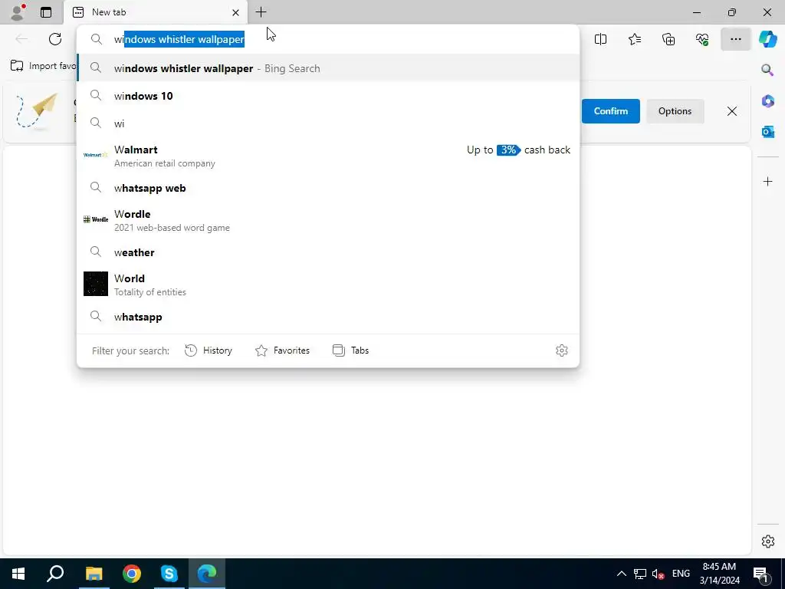
Task: Click inside the address bar text field
Action: pos(328,39)
